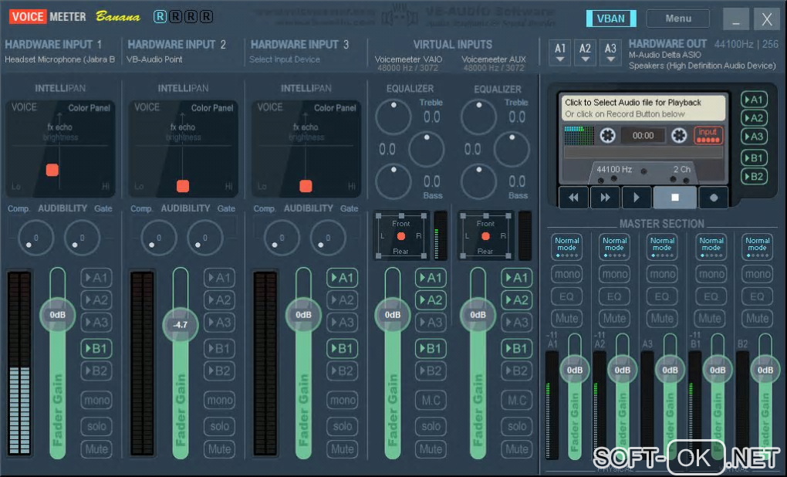Click the right cassette reel gear icon
The height and width of the screenshot is (477, 787).
[x=678, y=136]
